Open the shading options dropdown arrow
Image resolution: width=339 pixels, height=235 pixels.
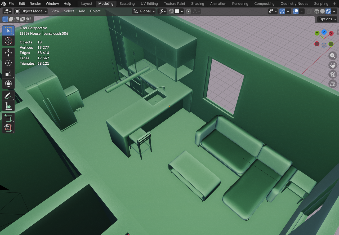pyautogui.click(x=334, y=11)
